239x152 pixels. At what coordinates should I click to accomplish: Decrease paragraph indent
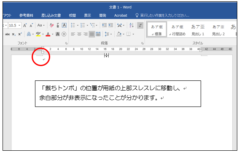pyautogui.click(x=104, y=25)
